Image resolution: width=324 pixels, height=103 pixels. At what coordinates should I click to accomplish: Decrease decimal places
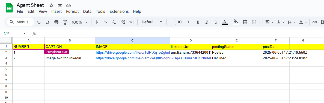[x=114, y=22]
